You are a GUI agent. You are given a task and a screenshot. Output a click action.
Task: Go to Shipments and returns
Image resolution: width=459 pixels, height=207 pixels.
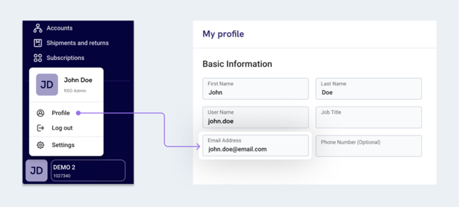point(77,43)
